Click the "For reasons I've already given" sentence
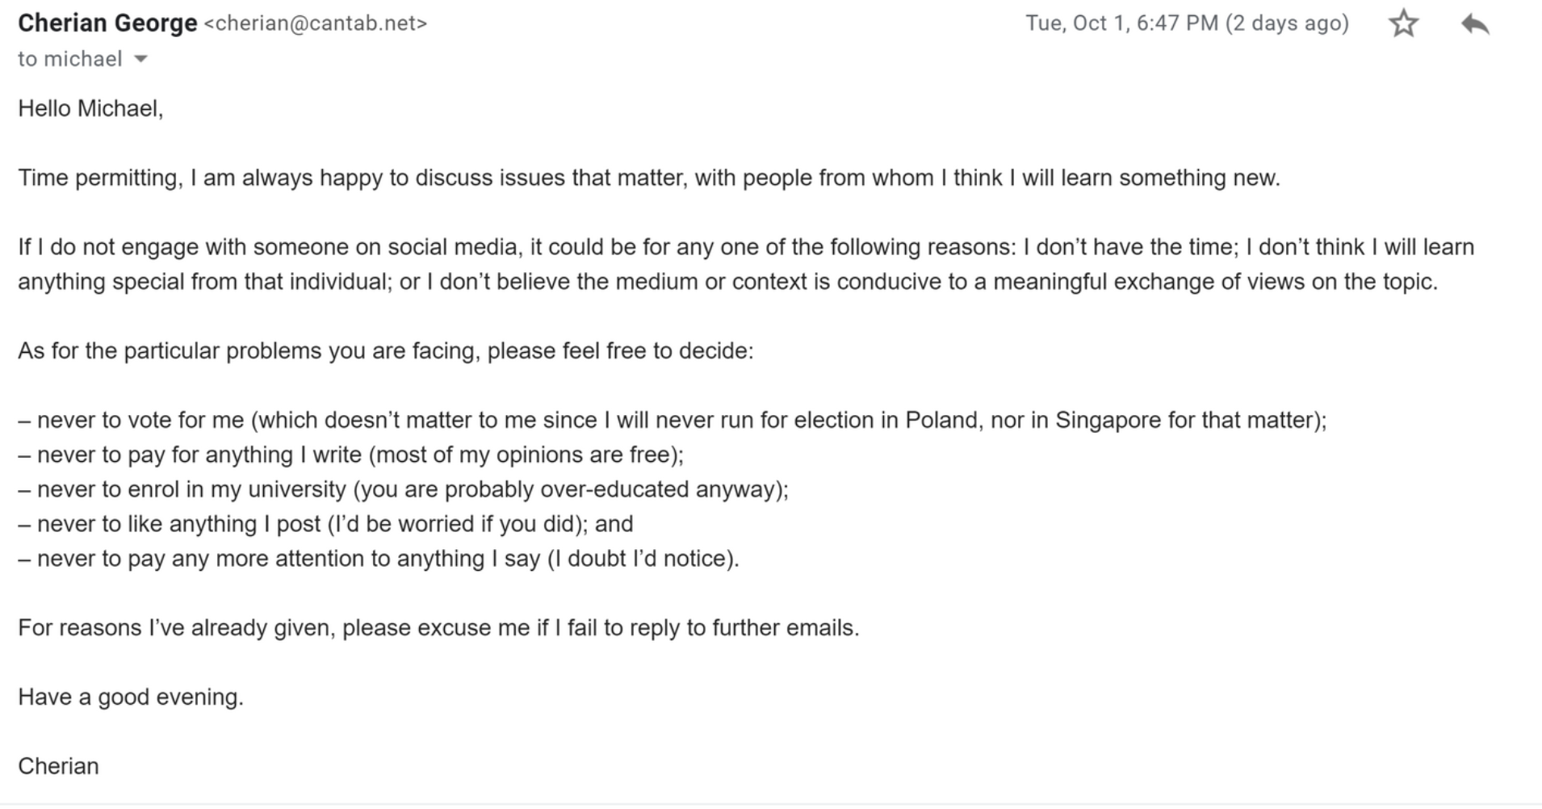Screen dimensions: 1542x809 [438, 628]
